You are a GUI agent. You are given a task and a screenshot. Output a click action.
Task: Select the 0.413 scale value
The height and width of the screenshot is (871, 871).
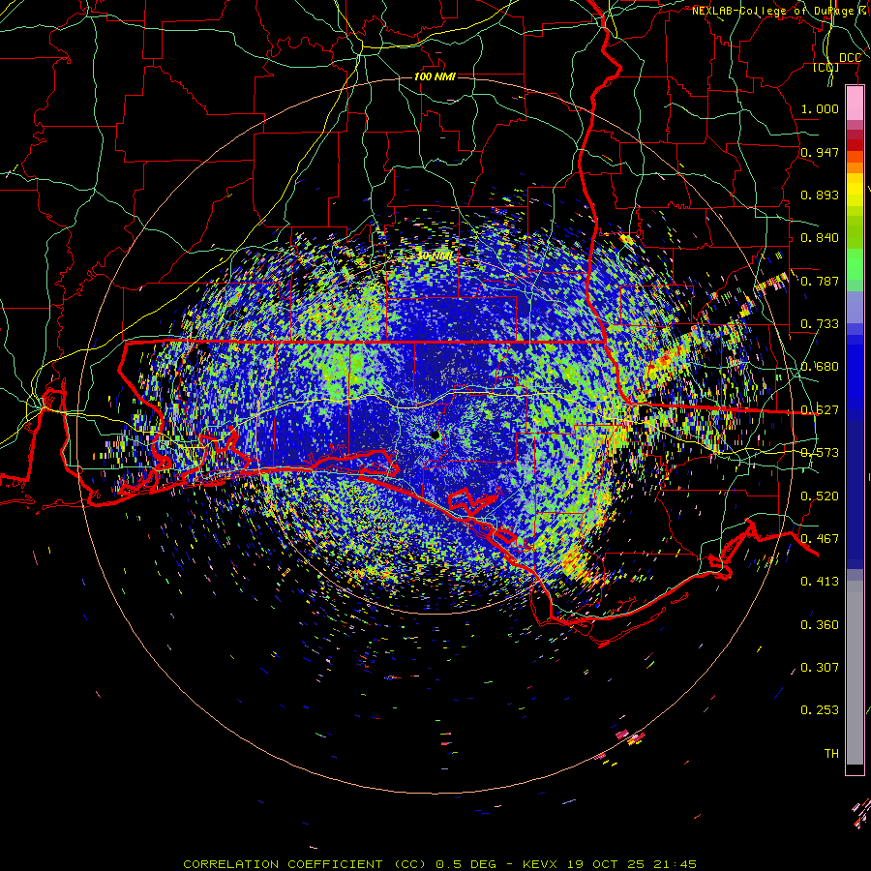point(820,582)
